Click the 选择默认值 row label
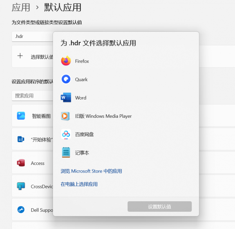 (42, 57)
